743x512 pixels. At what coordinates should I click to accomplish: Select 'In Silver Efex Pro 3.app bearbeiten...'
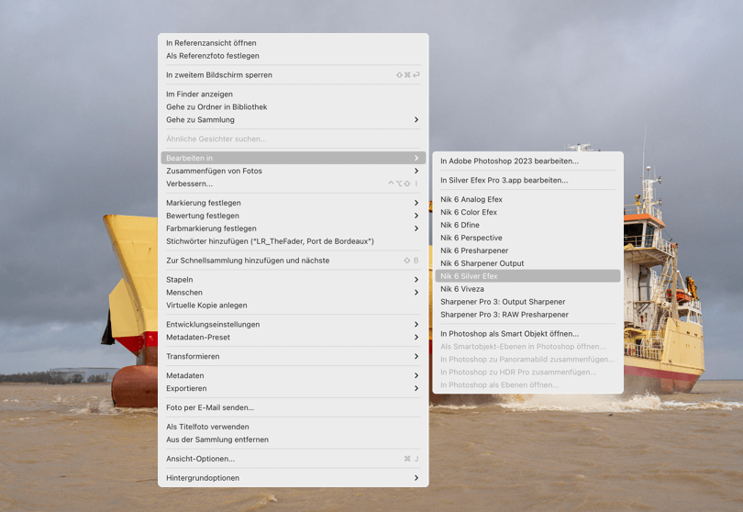(527, 180)
